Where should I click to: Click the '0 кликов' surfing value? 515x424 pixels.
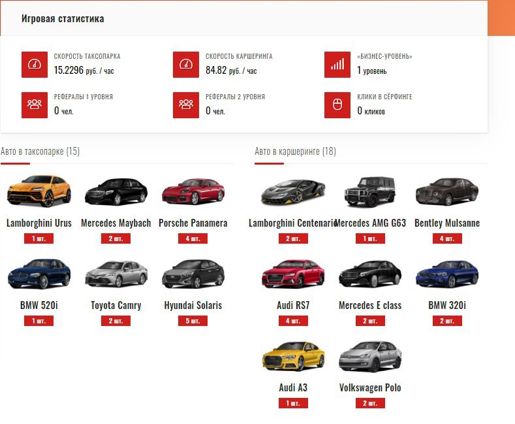click(x=371, y=111)
